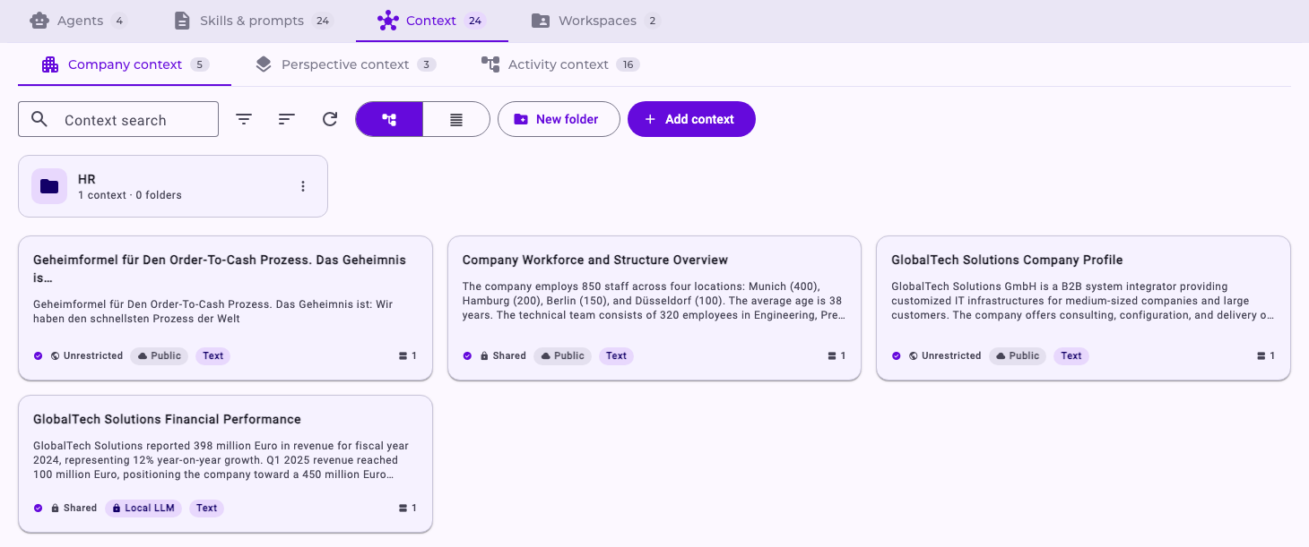
Task: Click the HR folder icon
Action: click(49, 186)
